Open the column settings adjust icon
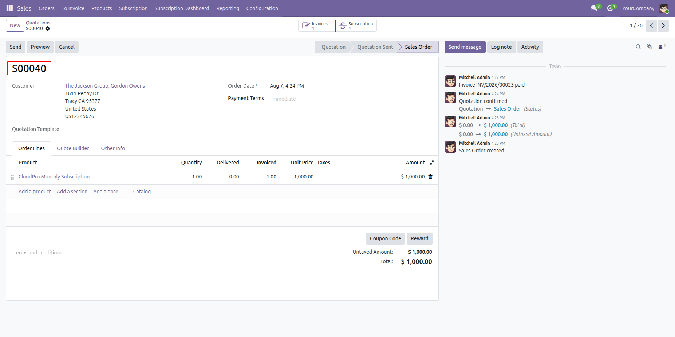Screen dimensions: 675x337 click(432, 163)
